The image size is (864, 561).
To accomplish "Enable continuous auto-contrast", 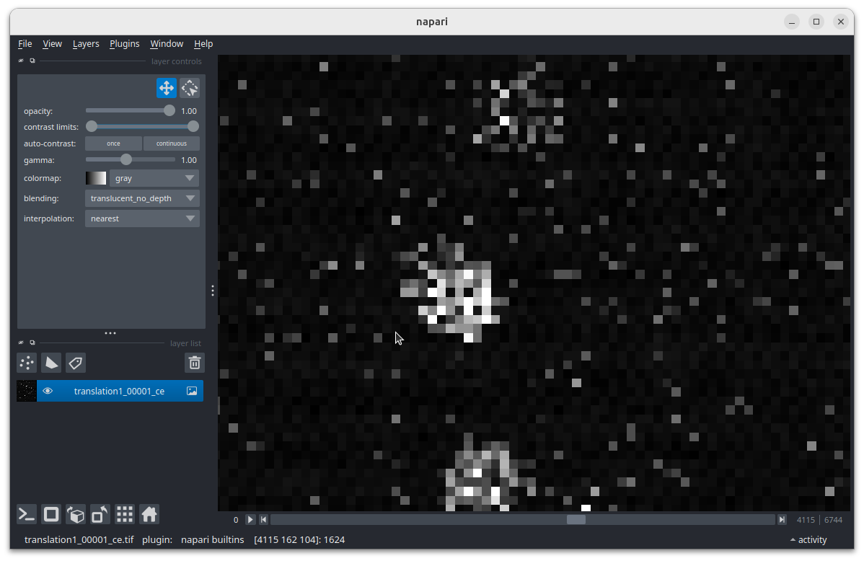I will [171, 143].
